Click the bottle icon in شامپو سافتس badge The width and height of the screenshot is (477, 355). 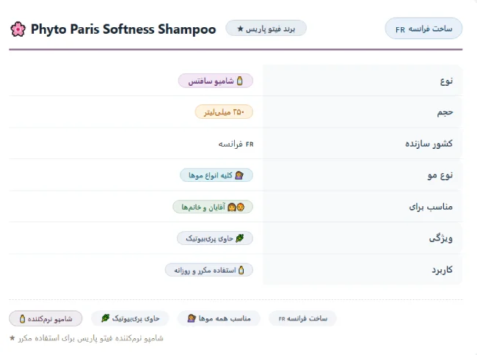pos(240,81)
